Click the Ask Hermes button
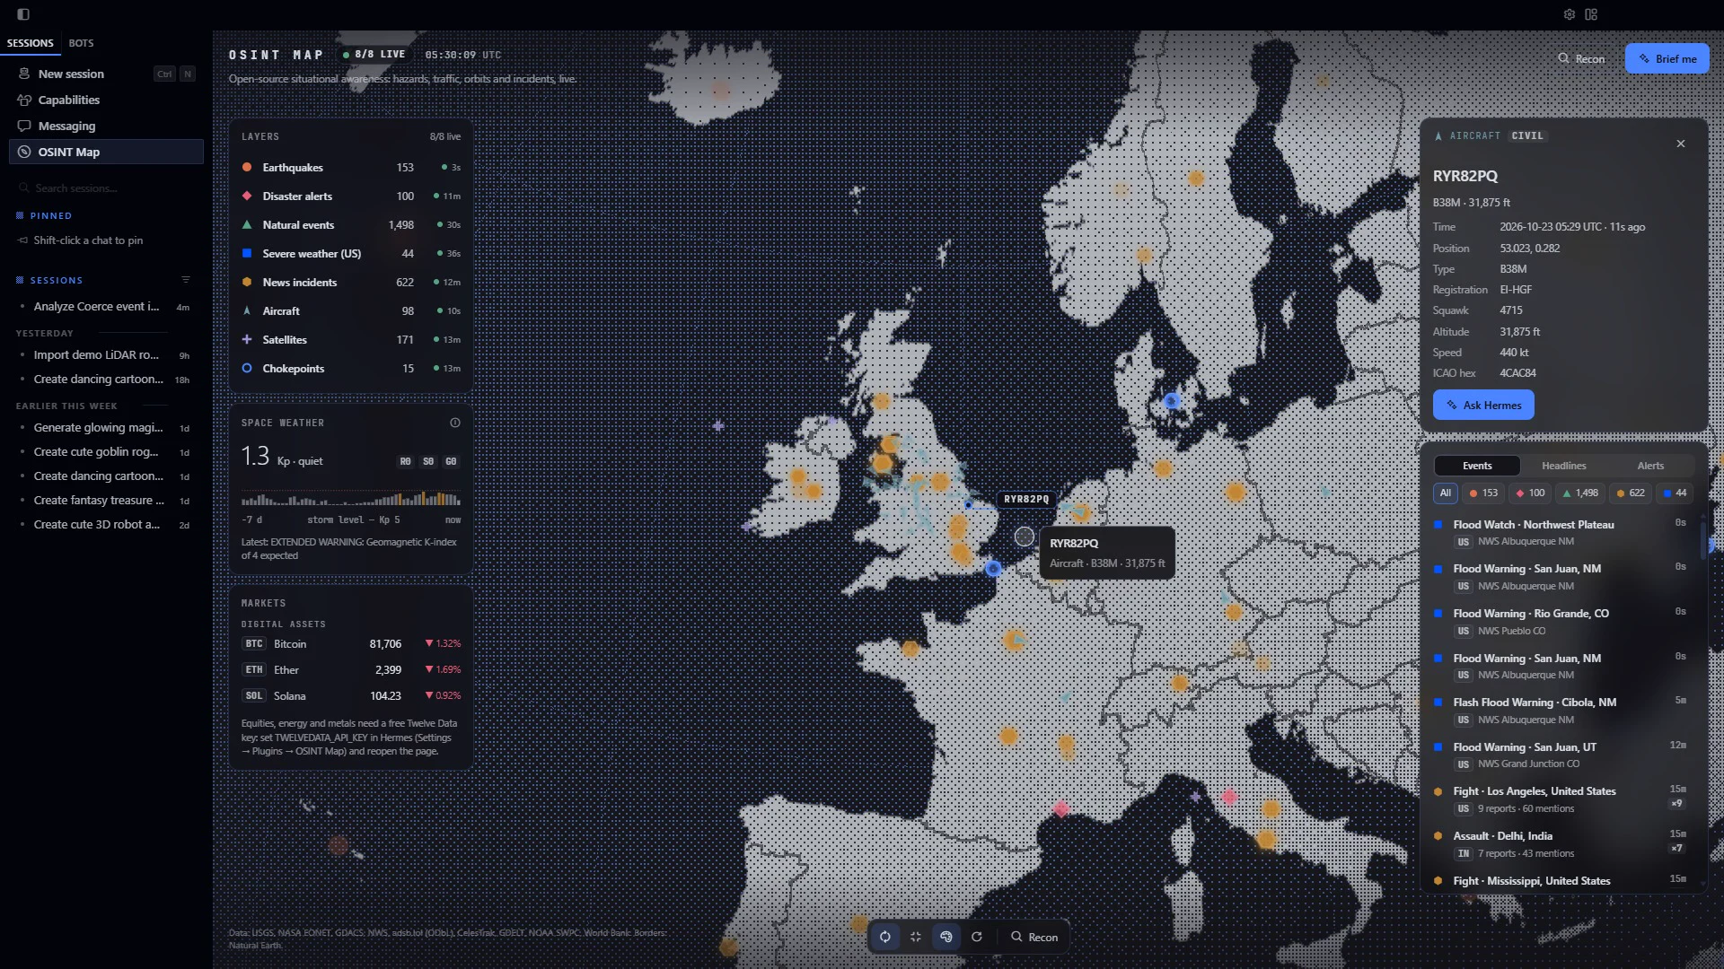1724x969 pixels. tap(1483, 405)
